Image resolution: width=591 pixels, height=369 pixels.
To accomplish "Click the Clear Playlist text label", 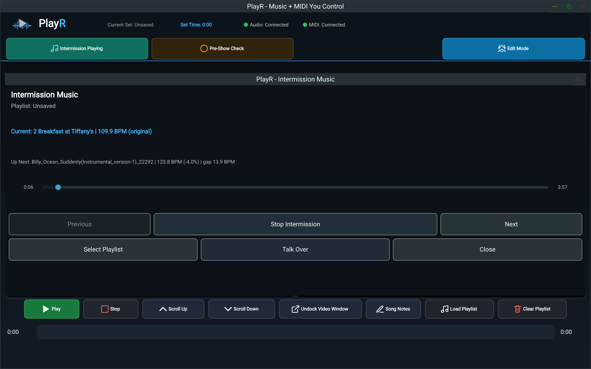I will click(537, 309).
